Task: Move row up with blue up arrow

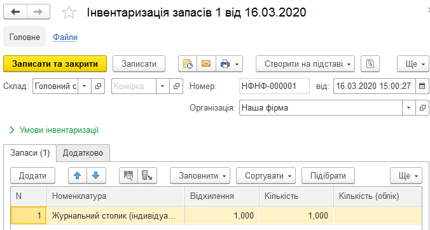Action: (x=78, y=175)
